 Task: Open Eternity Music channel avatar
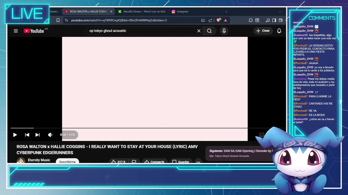[21, 161]
